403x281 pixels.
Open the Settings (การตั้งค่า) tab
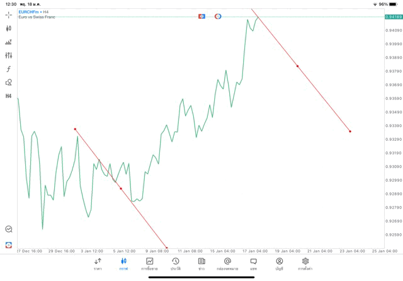click(305, 263)
